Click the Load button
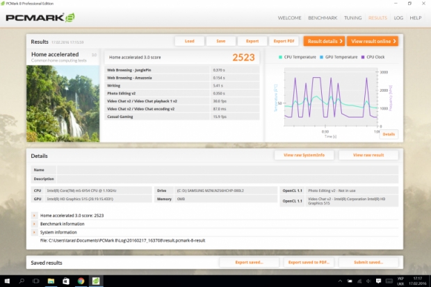The height and width of the screenshot is (287, 431). click(x=189, y=41)
